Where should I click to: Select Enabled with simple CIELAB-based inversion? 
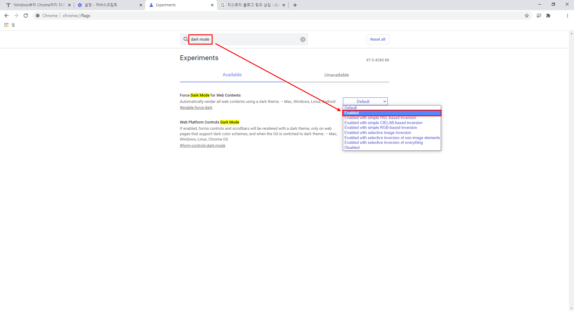coord(392,123)
